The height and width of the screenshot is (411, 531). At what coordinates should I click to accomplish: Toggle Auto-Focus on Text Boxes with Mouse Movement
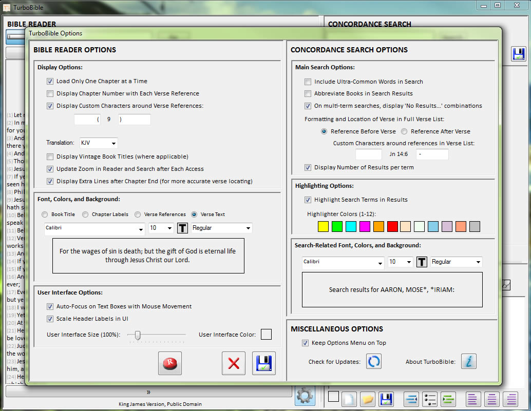50,306
